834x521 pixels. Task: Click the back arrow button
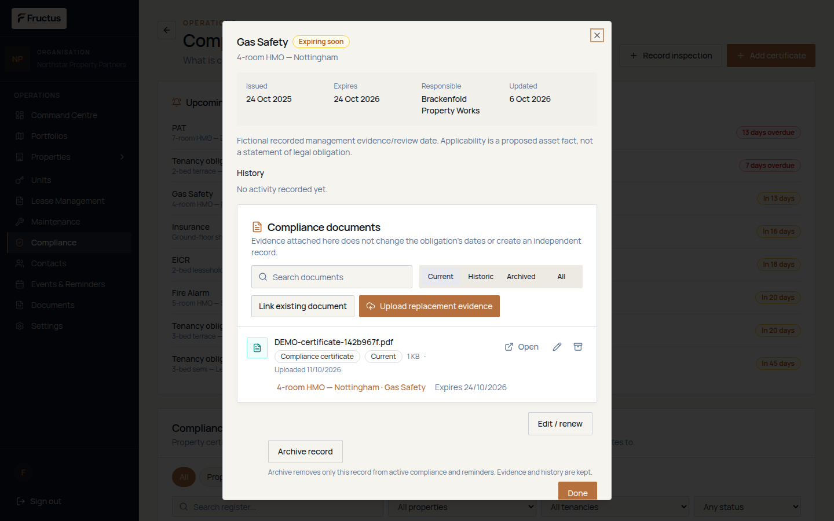167,30
